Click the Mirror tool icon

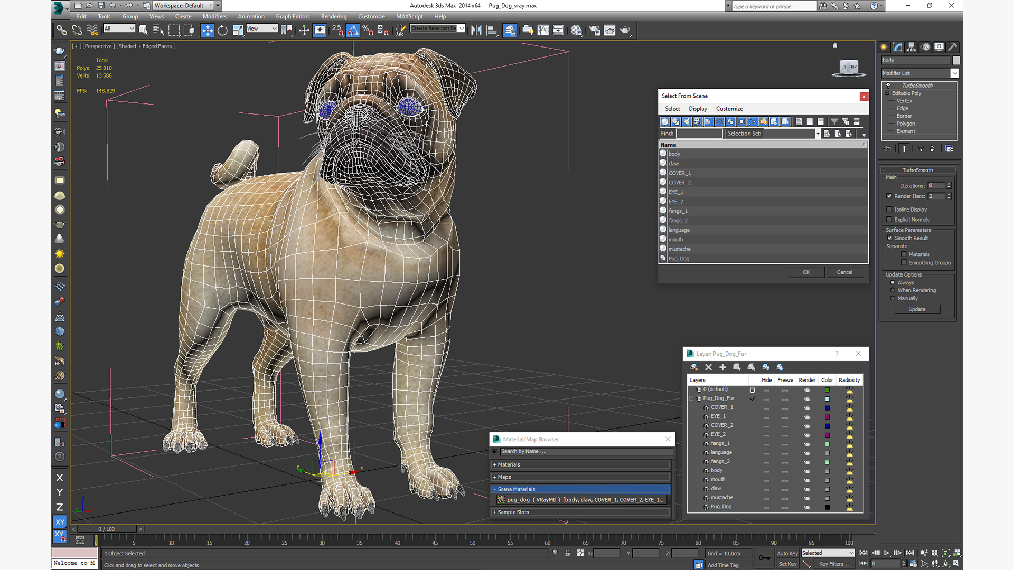(476, 30)
